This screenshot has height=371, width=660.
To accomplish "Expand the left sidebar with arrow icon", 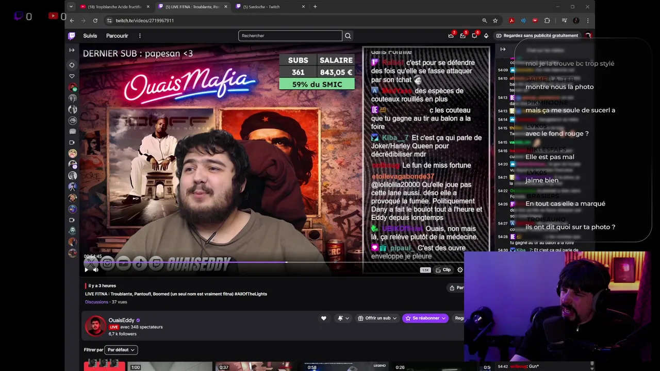I will coord(72,50).
